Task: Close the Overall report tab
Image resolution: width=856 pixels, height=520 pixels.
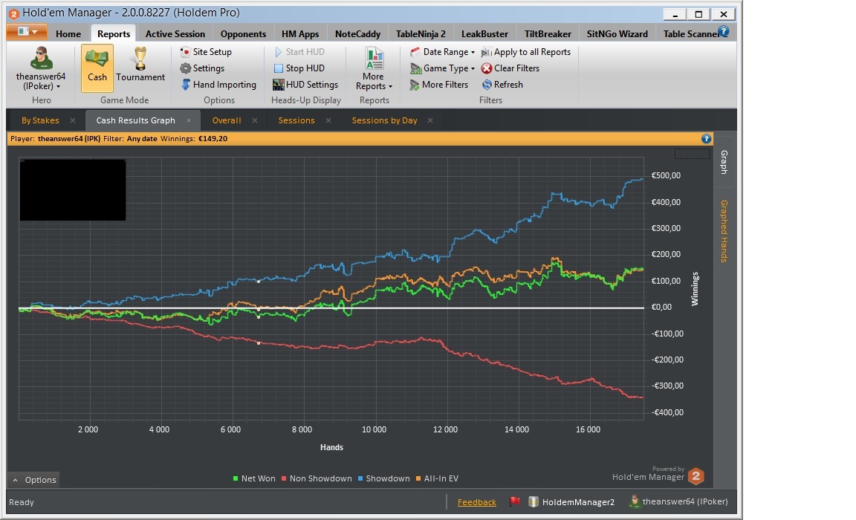Action: (x=255, y=120)
